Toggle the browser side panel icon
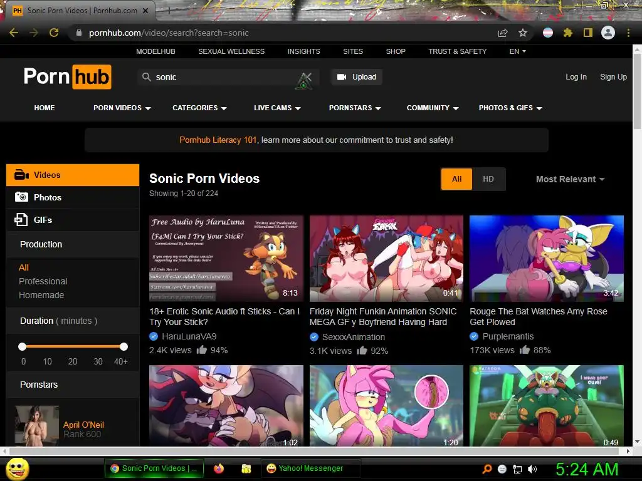The image size is (642, 481). tap(588, 33)
